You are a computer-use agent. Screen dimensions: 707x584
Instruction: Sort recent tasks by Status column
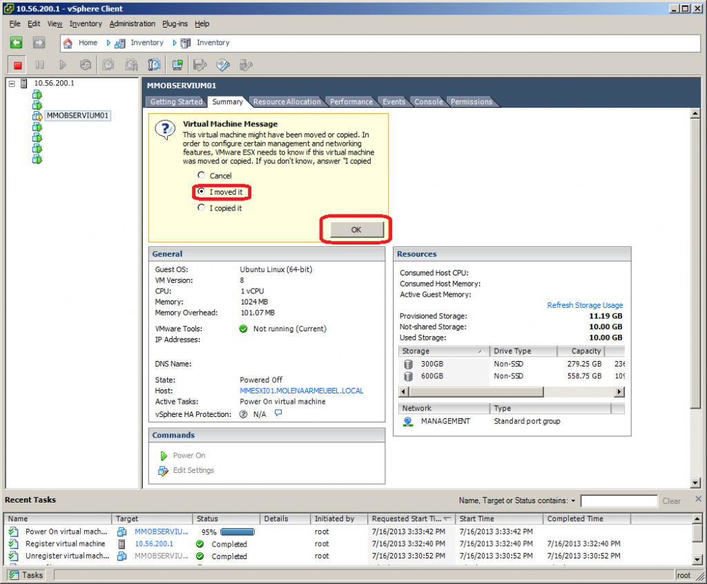pyautogui.click(x=226, y=518)
